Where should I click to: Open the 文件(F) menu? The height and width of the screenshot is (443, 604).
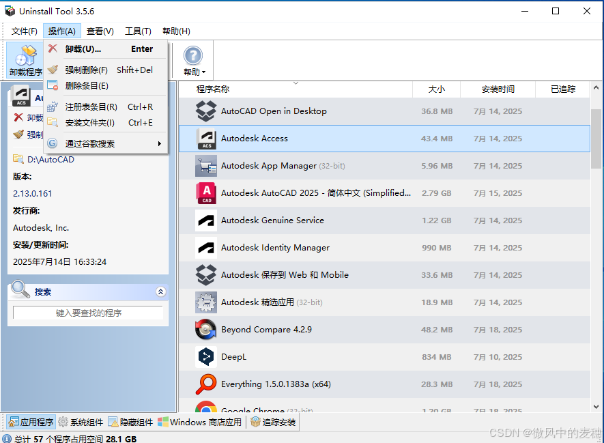25,31
